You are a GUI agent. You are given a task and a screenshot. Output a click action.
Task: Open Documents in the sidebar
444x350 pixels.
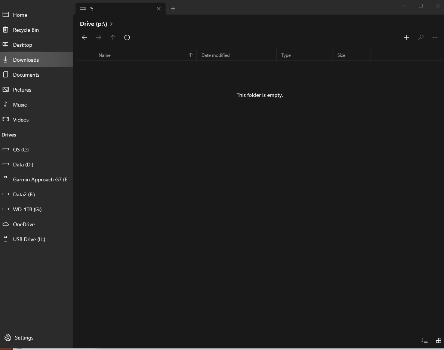point(36,75)
